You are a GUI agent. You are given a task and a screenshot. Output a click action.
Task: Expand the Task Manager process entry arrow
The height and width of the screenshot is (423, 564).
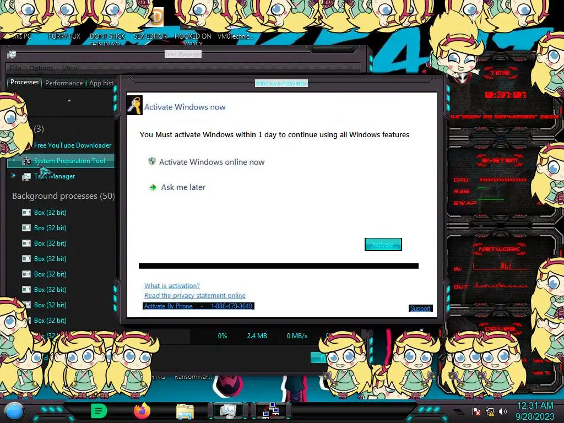(13, 176)
